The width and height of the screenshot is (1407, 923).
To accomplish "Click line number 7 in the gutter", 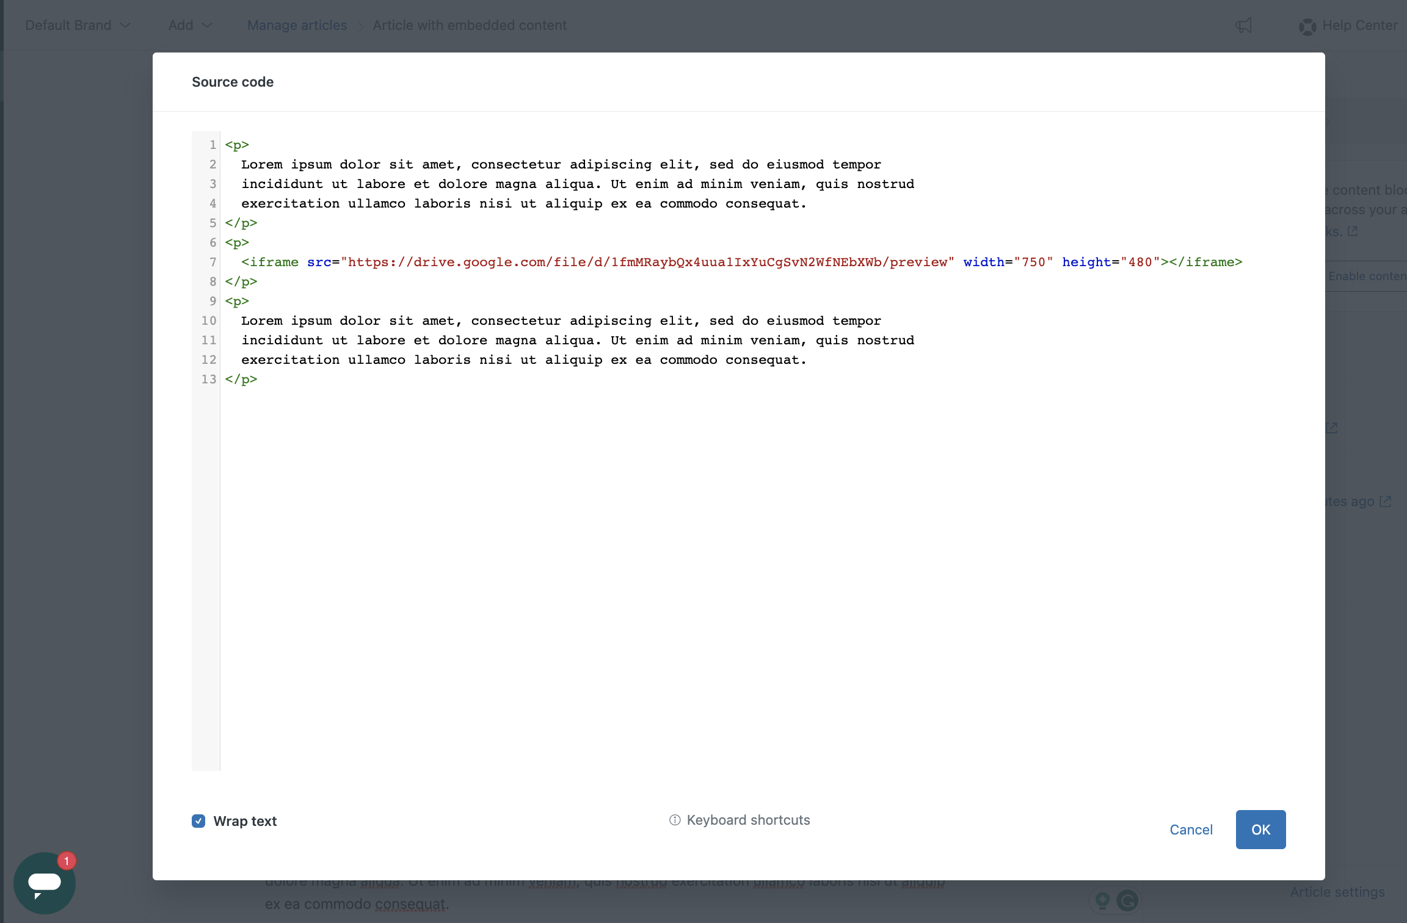I will click(213, 262).
